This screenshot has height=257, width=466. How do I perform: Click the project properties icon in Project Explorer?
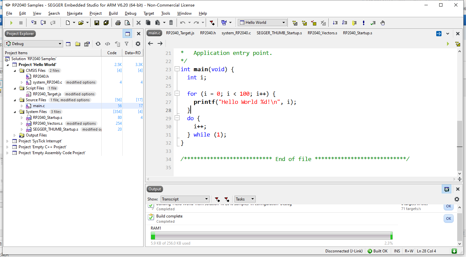coord(87,44)
